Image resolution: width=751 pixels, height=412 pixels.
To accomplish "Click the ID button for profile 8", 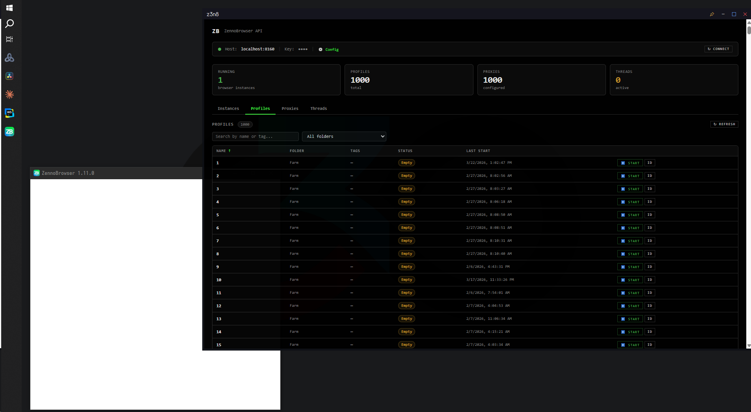I will click(x=650, y=254).
